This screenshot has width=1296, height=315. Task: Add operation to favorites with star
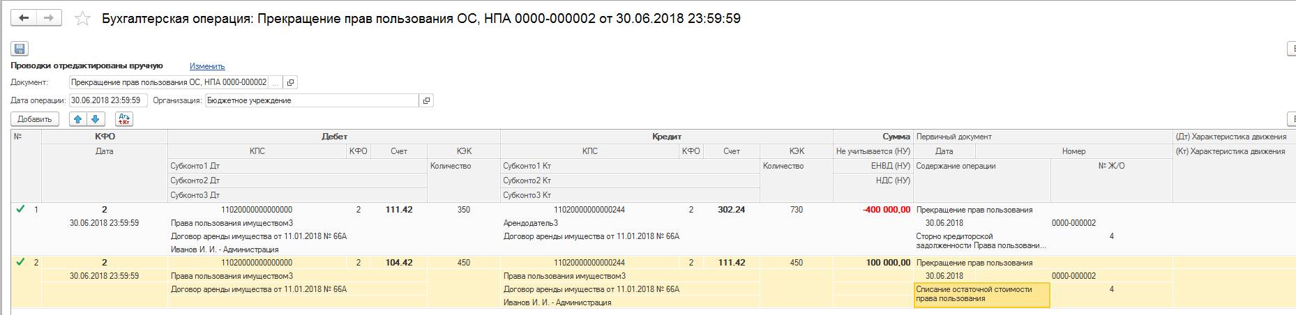[83, 19]
